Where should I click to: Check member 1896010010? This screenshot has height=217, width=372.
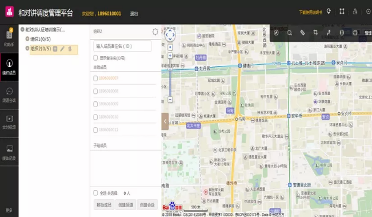pyautogui.click(x=95, y=117)
